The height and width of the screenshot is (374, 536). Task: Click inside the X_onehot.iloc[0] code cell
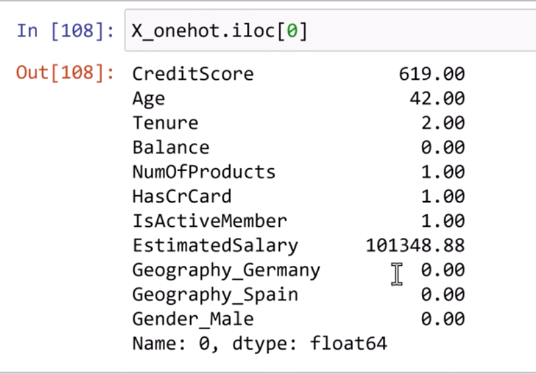[396, 31]
